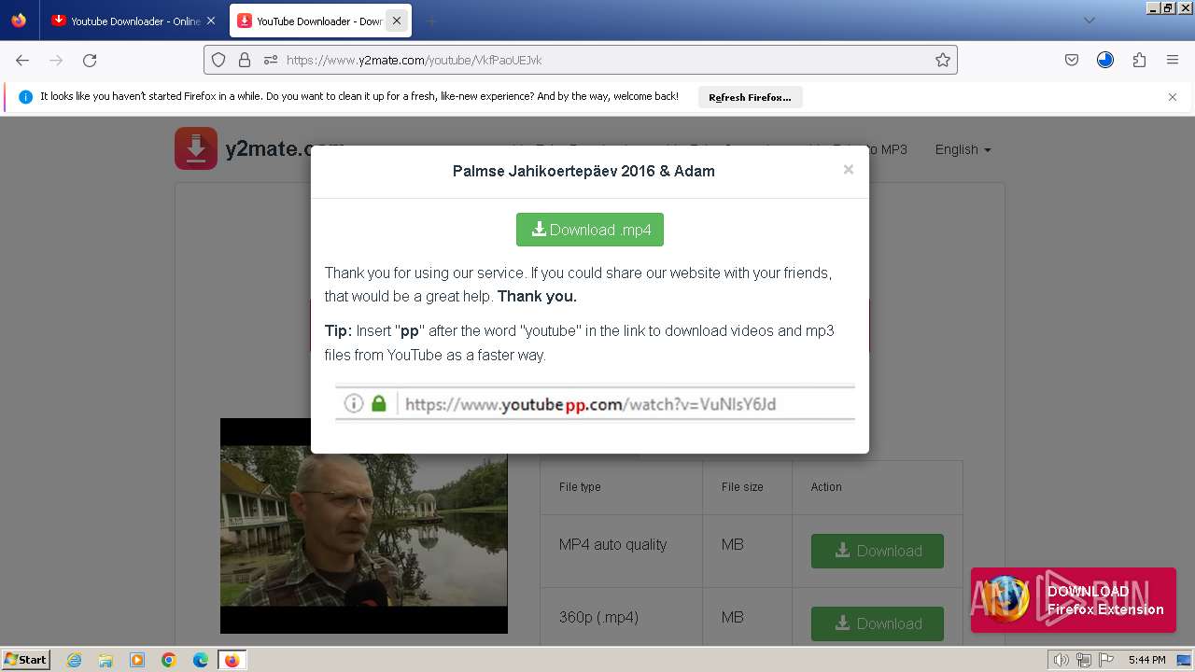Click the Firefox taskbar button
The image size is (1195, 672).
[x=232, y=660]
